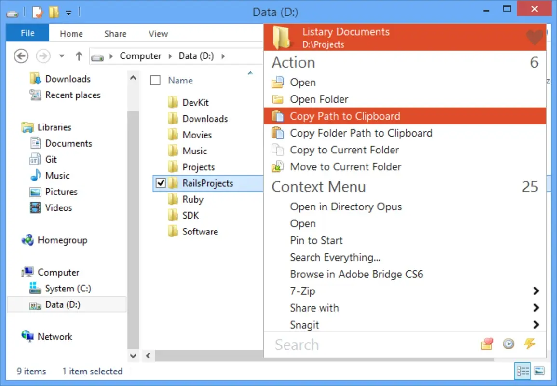Expand the Share with submenu
Viewport: 557px width, 386px height.
click(x=536, y=308)
